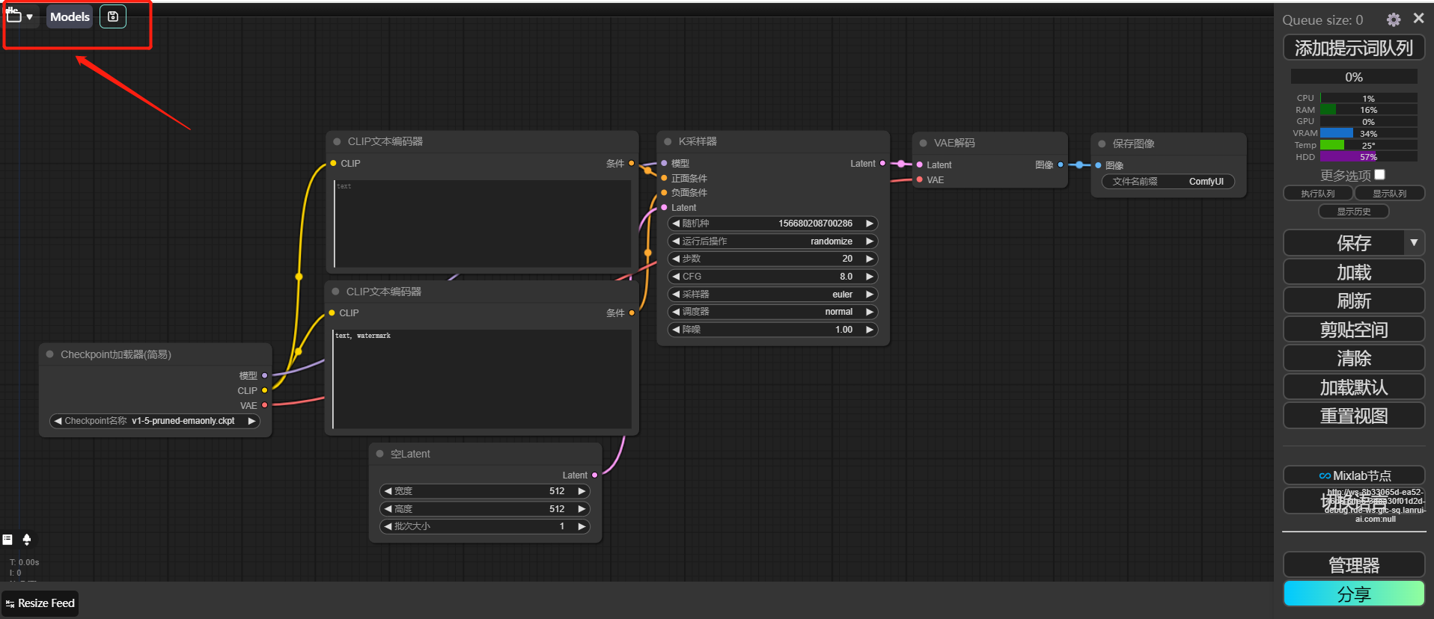Viewport: 1434px width, 619px height.
Task: Decrease 随机种 seed with left arrow
Action: pos(676,224)
